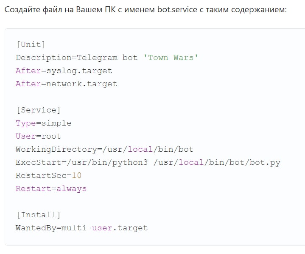The width and height of the screenshot is (305, 254).
Task: Click the [Service] section header
Action: click(x=38, y=110)
